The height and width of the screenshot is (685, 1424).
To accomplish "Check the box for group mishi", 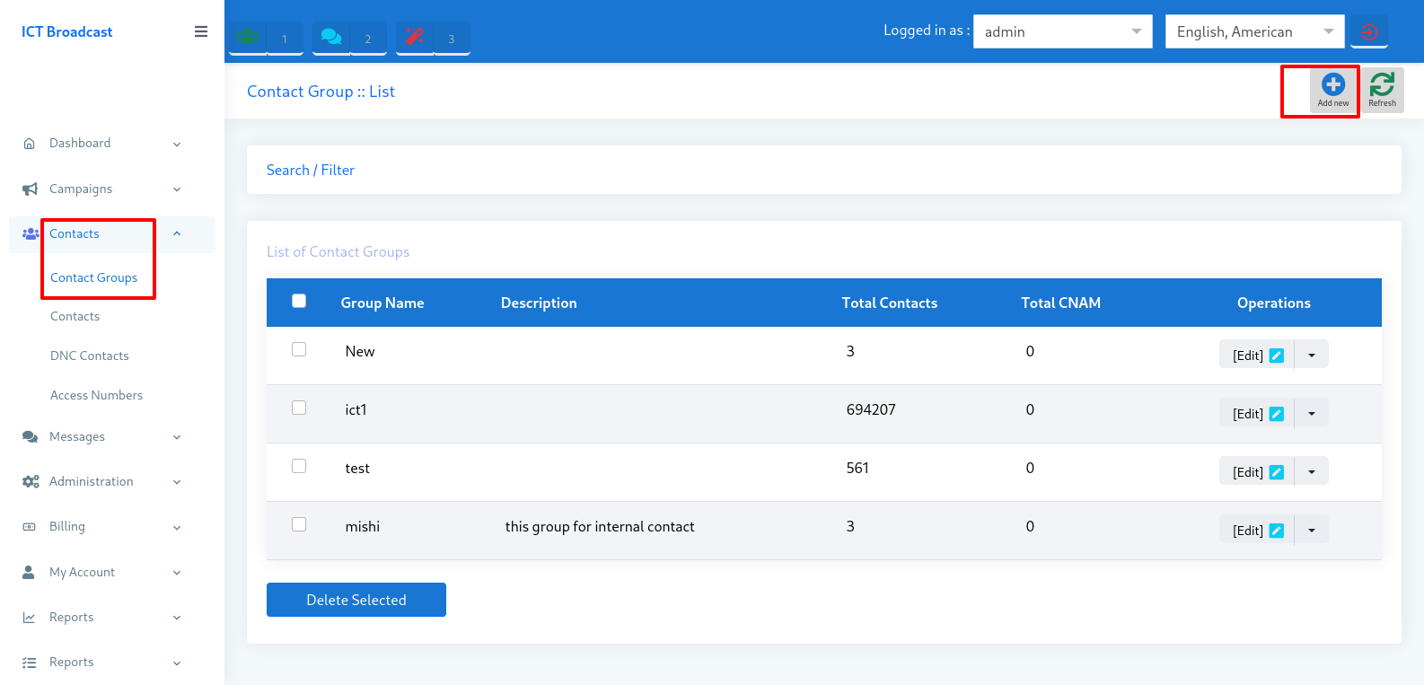I will 299,524.
